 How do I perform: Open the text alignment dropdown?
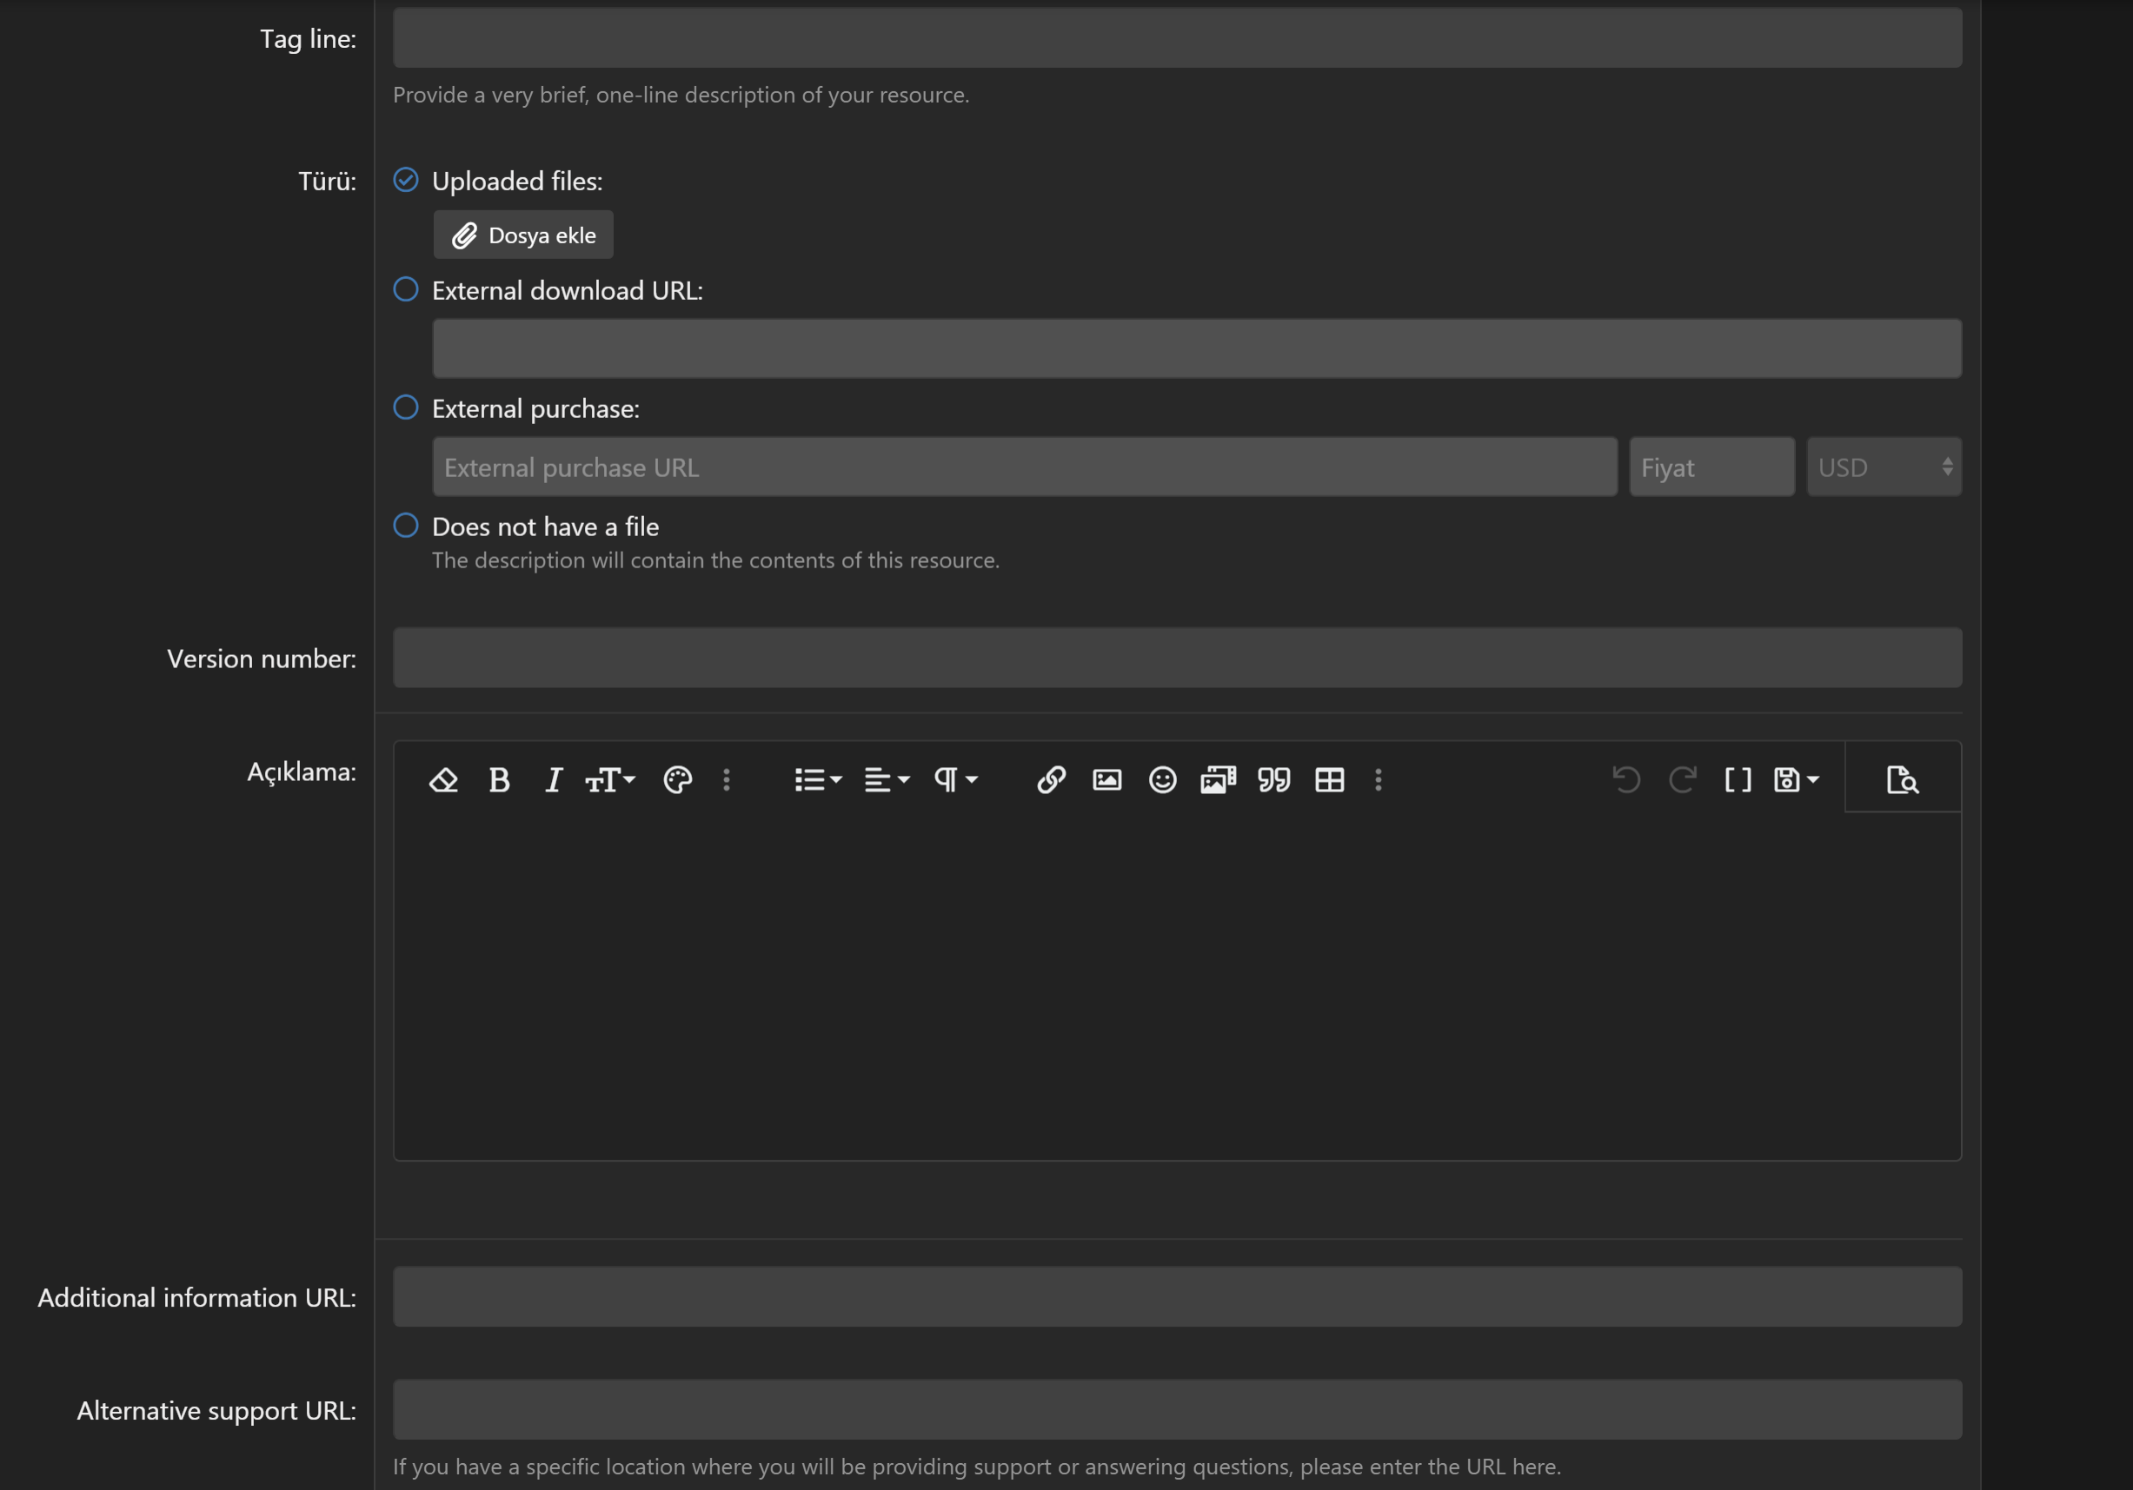tap(887, 780)
